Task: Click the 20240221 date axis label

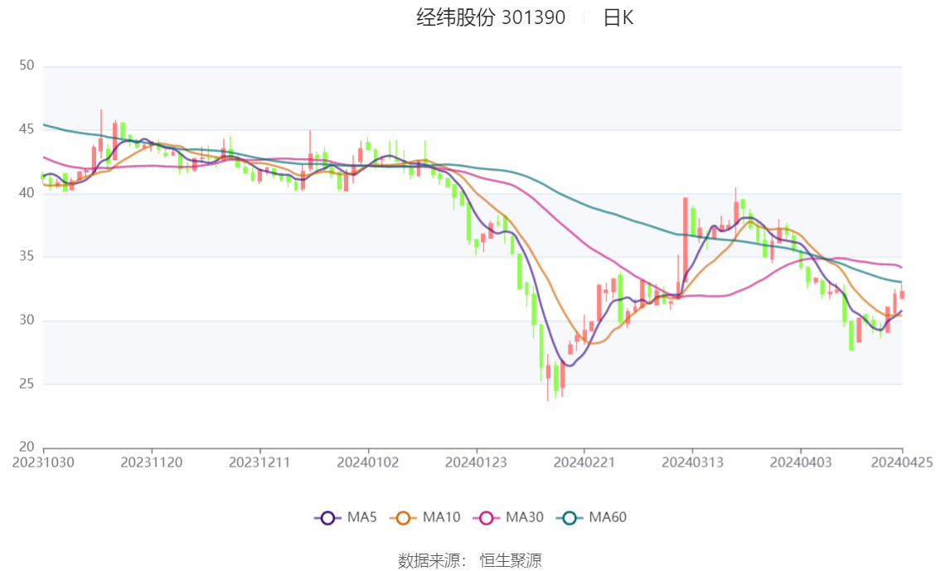Action: [584, 462]
